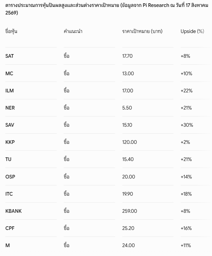Click the KBANK ticker cell
212x256 pixels.
tap(14, 211)
